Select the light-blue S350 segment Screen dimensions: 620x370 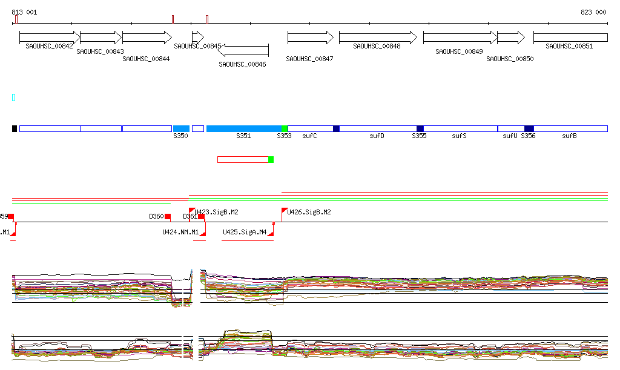(181, 128)
